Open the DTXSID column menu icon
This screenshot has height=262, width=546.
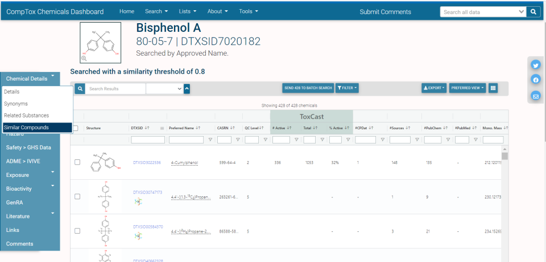[162, 128]
